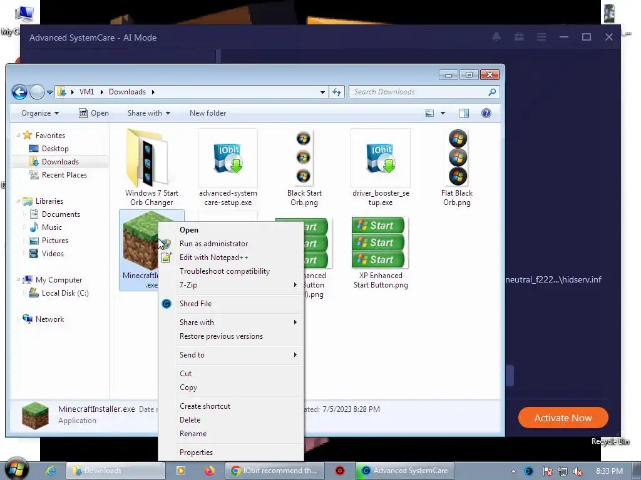
Task: Expand the 7-Zip submenu
Action: point(231,285)
